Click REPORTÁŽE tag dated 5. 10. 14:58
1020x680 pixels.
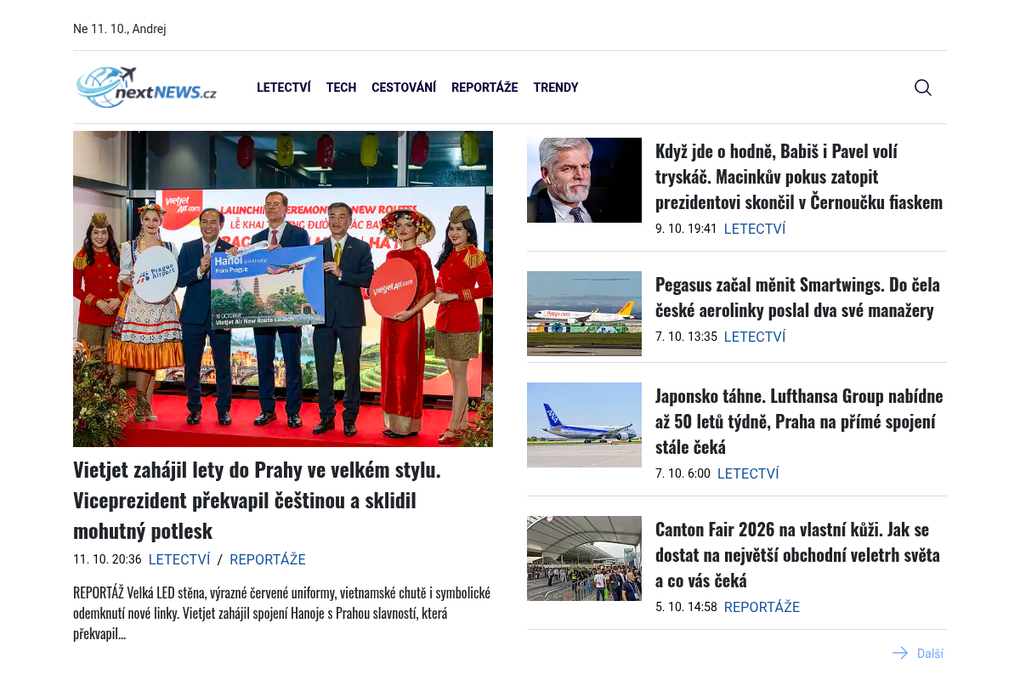(762, 607)
